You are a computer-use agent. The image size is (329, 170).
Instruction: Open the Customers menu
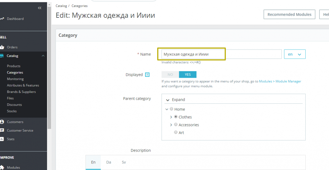pos(15,122)
